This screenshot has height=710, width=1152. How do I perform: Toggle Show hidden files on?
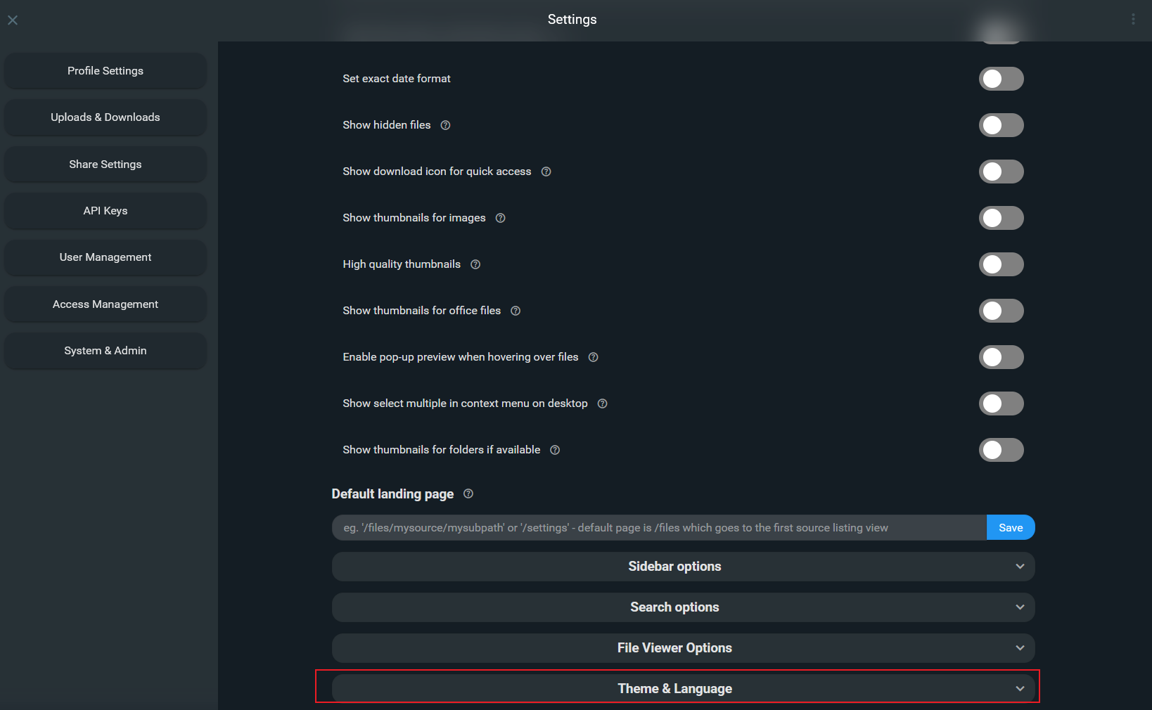1001,125
